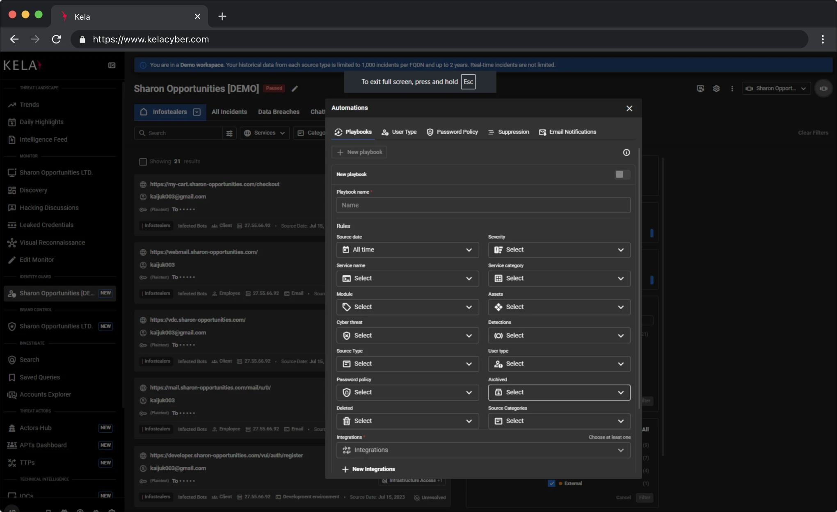Screen dimensions: 837x512
Task: Open TTPs in the sidebar
Action: coord(27,463)
